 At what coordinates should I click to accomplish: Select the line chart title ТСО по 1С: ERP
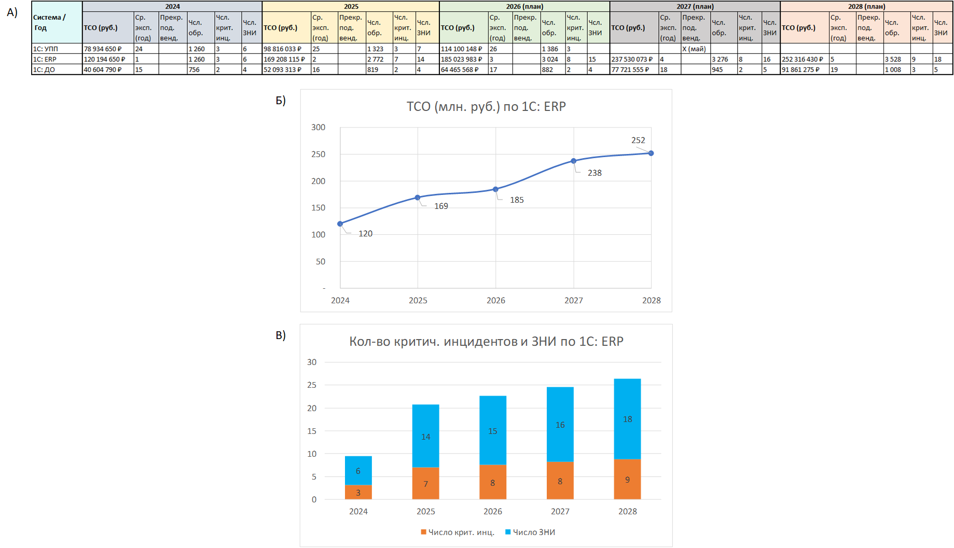coord(486,106)
